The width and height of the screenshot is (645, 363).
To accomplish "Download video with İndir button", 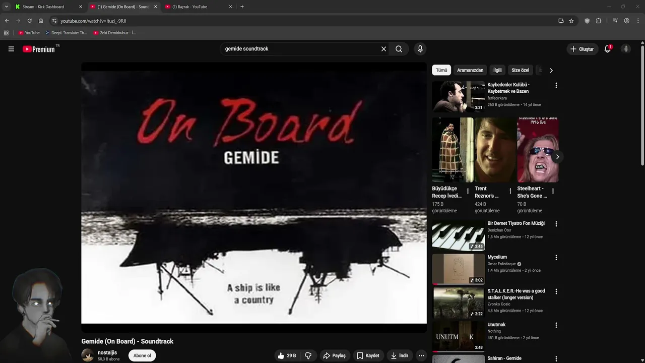I will click(x=399, y=355).
